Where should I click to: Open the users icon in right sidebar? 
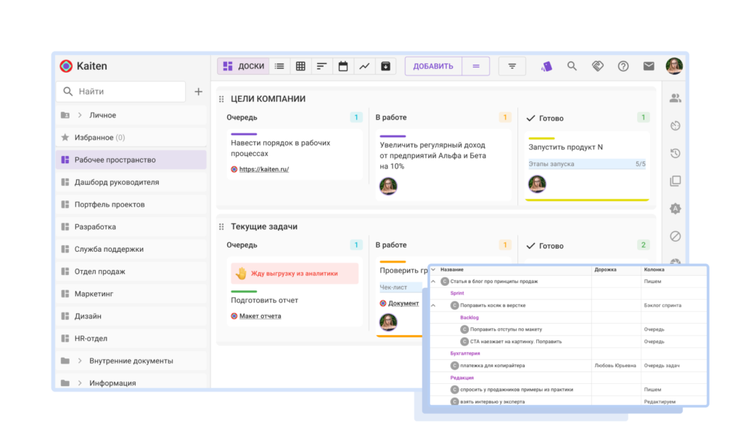click(x=675, y=98)
